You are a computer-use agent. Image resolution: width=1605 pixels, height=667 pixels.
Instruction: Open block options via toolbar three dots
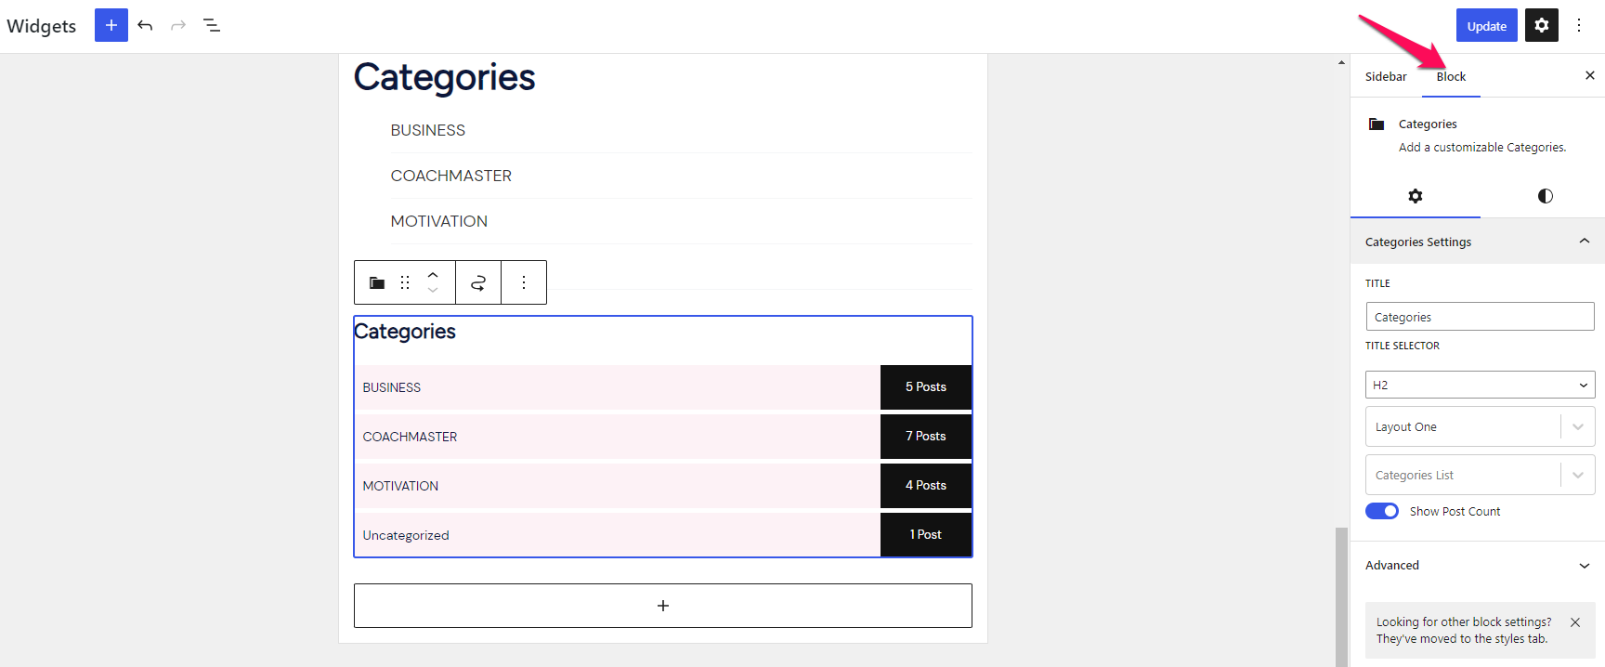tap(523, 281)
